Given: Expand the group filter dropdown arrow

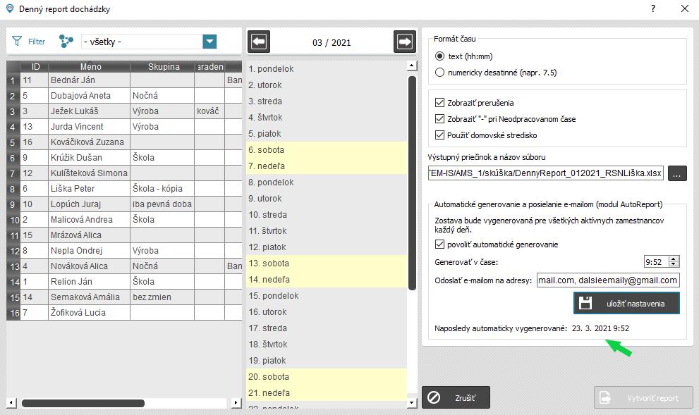Looking at the screenshot, I should [x=209, y=42].
